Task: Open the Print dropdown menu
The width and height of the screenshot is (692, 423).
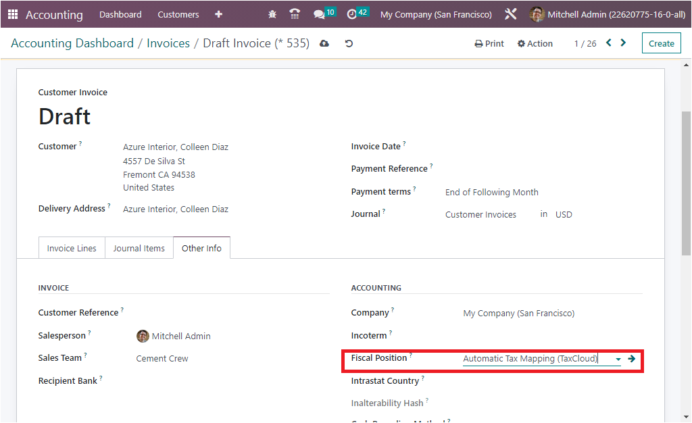Action: (x=489, y=43)
